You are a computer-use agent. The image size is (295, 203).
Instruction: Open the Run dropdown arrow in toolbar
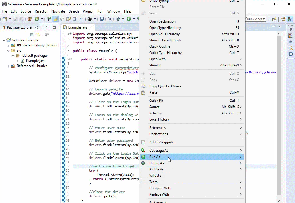pyautogui.click(x=134, y=19)
